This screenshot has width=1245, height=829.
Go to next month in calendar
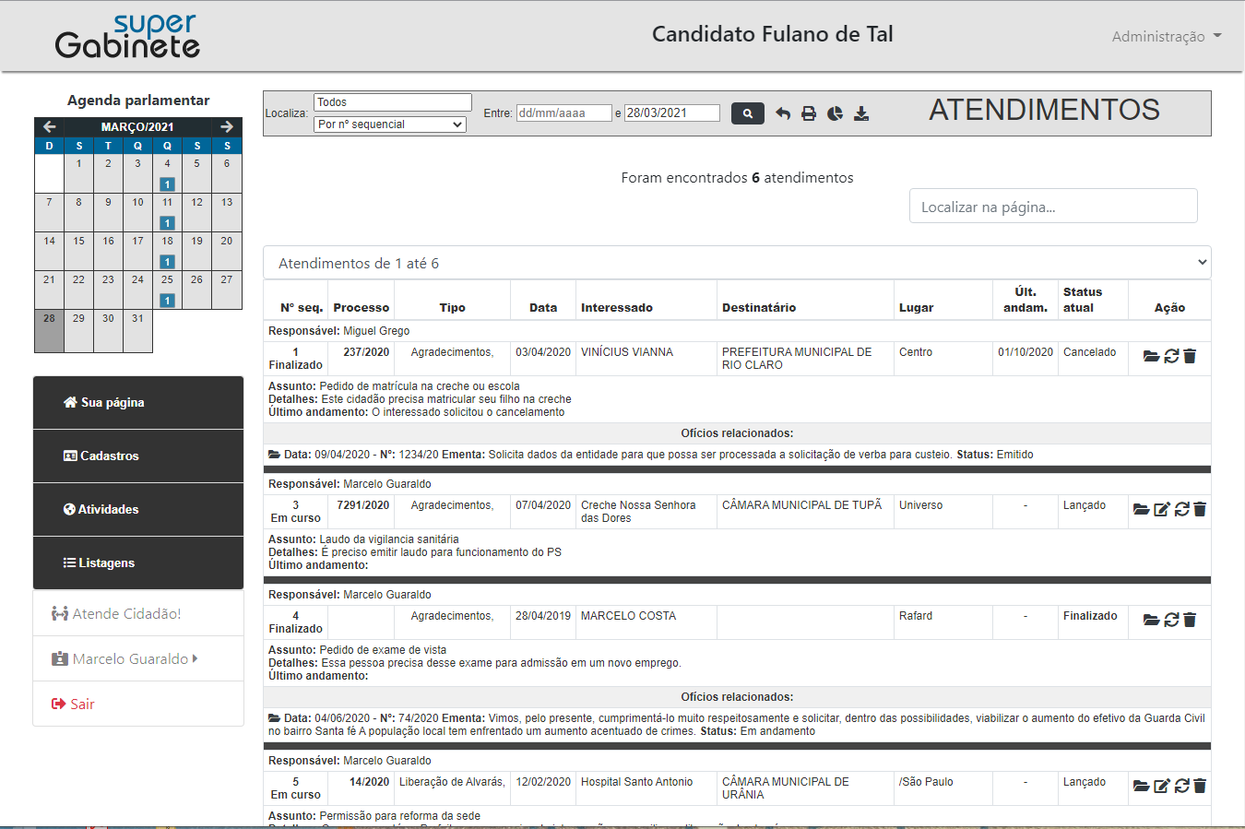pyautogui.click(x=227, y=126)
